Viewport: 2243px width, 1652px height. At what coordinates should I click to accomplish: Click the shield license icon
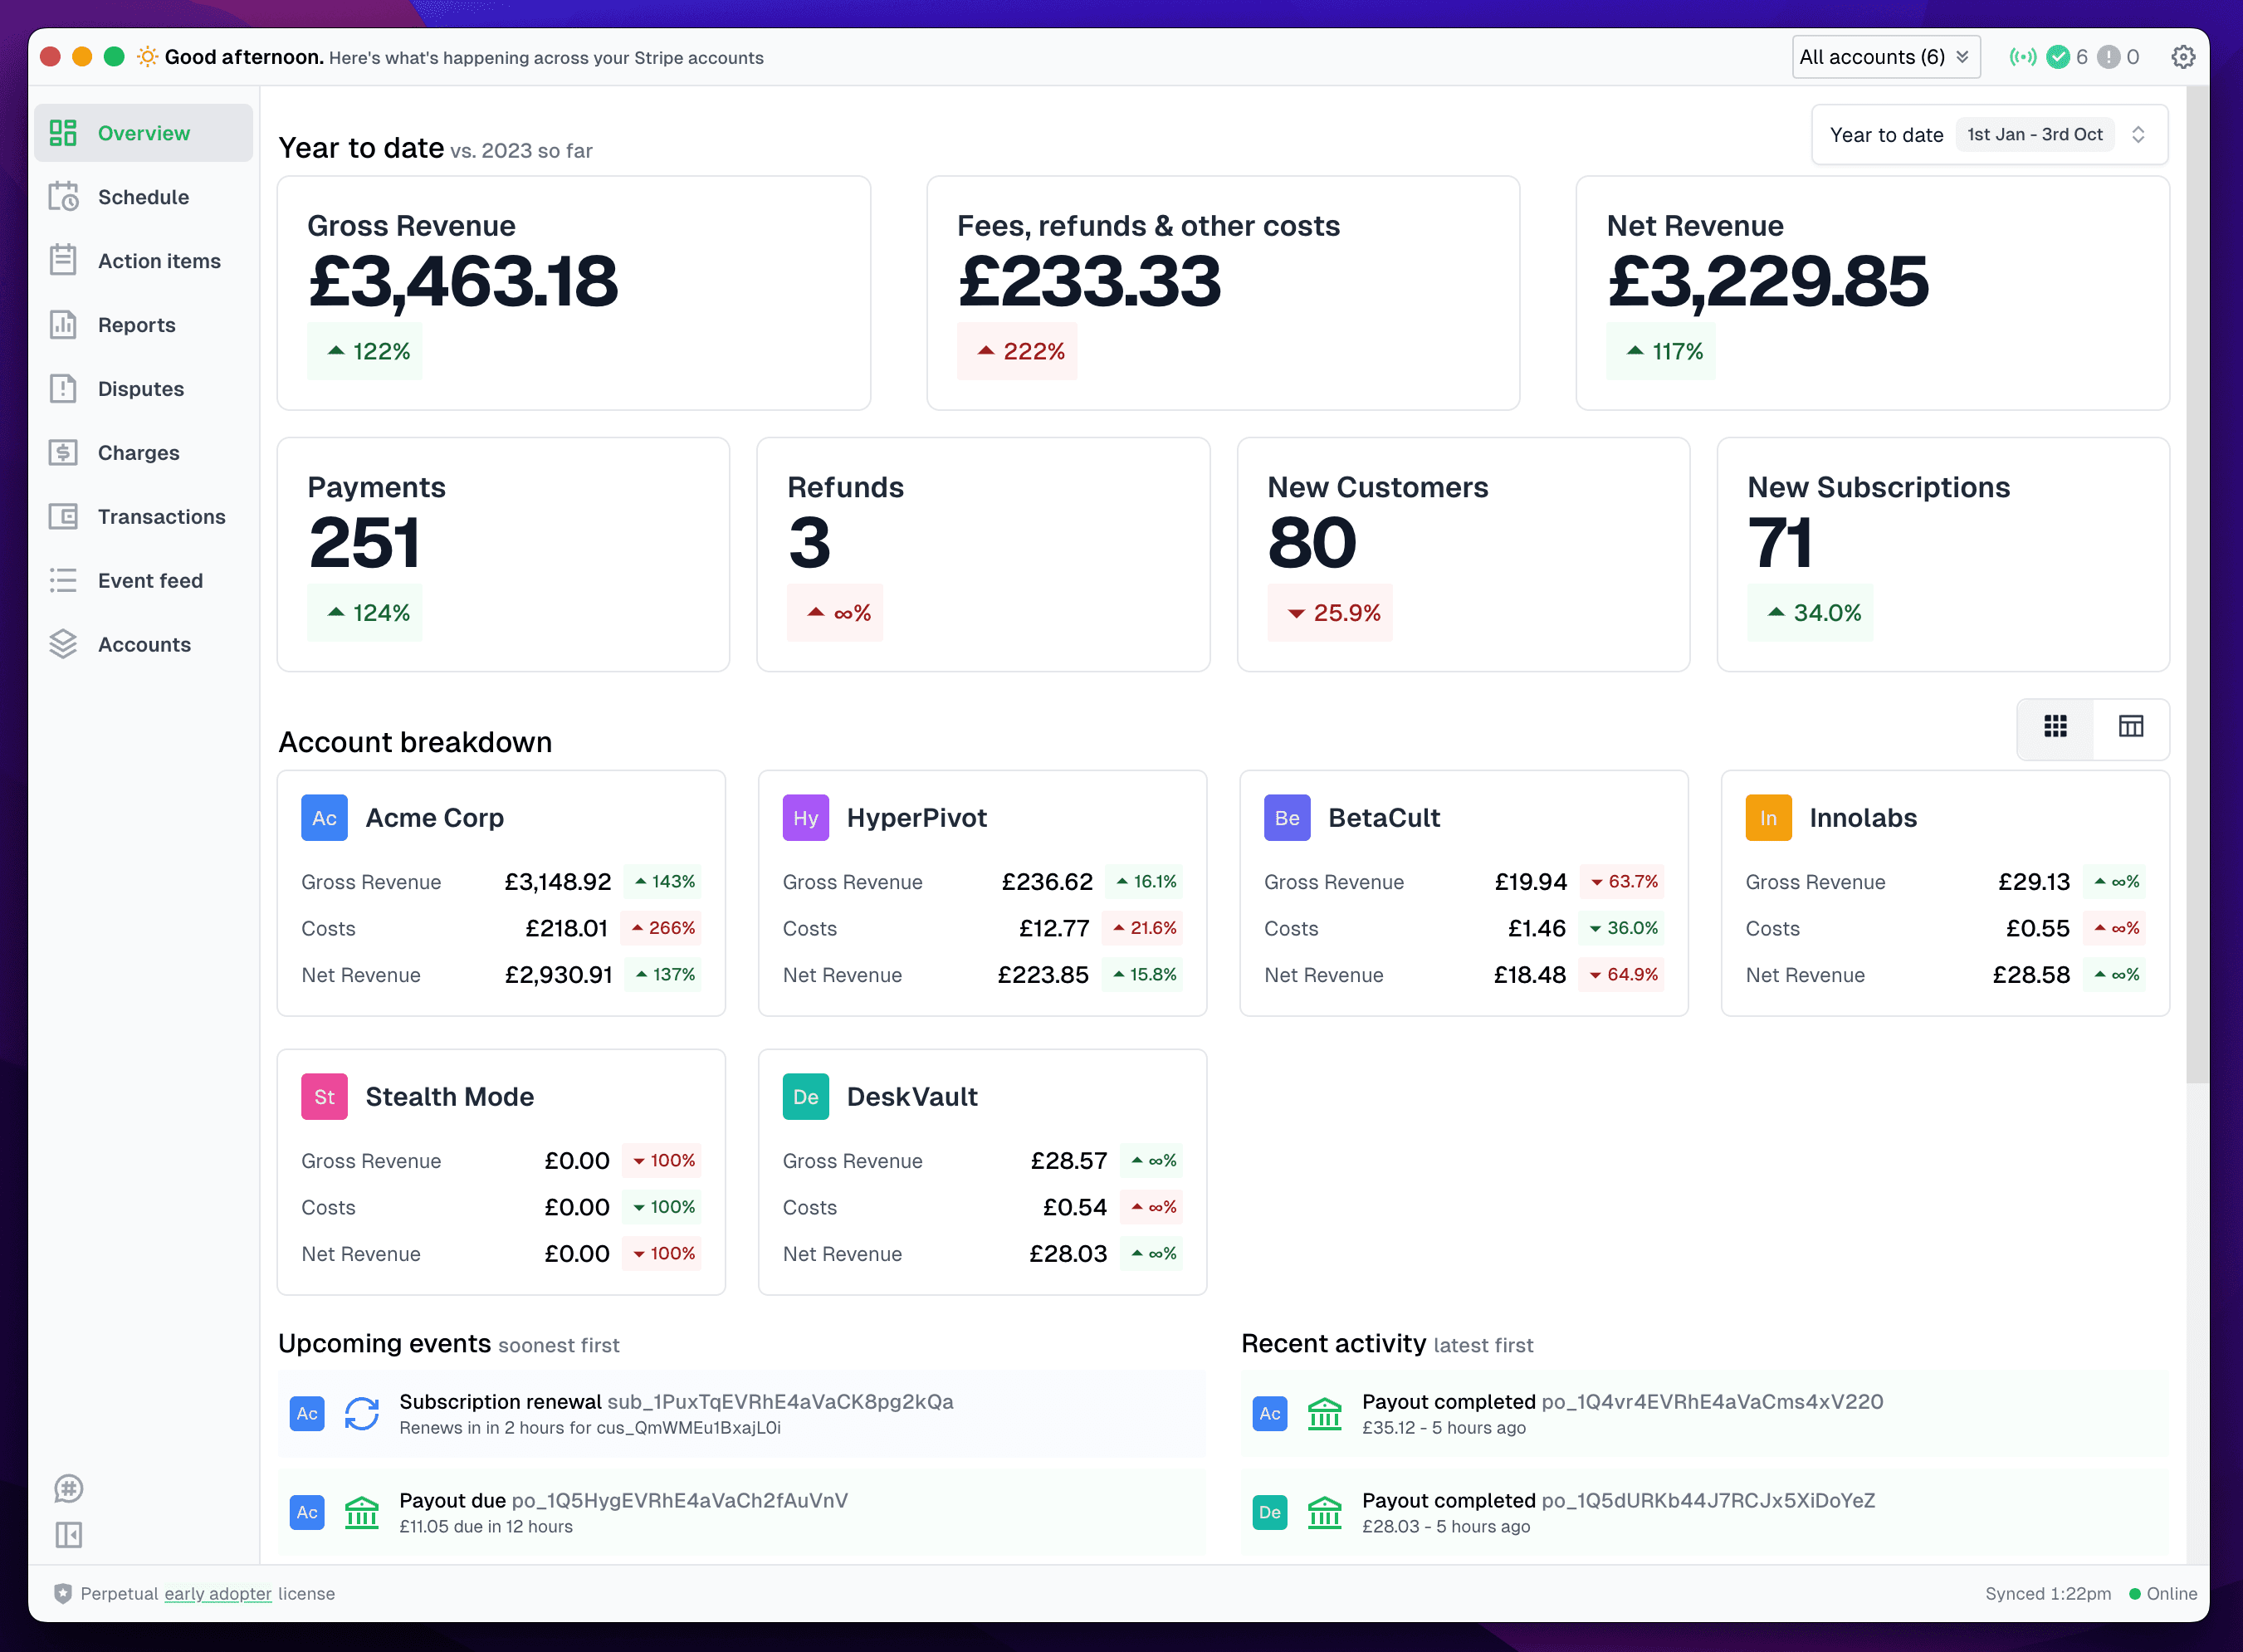point(63,1593)
